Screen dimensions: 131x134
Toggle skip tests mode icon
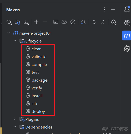pyautogui.click(x=73, y=22)
